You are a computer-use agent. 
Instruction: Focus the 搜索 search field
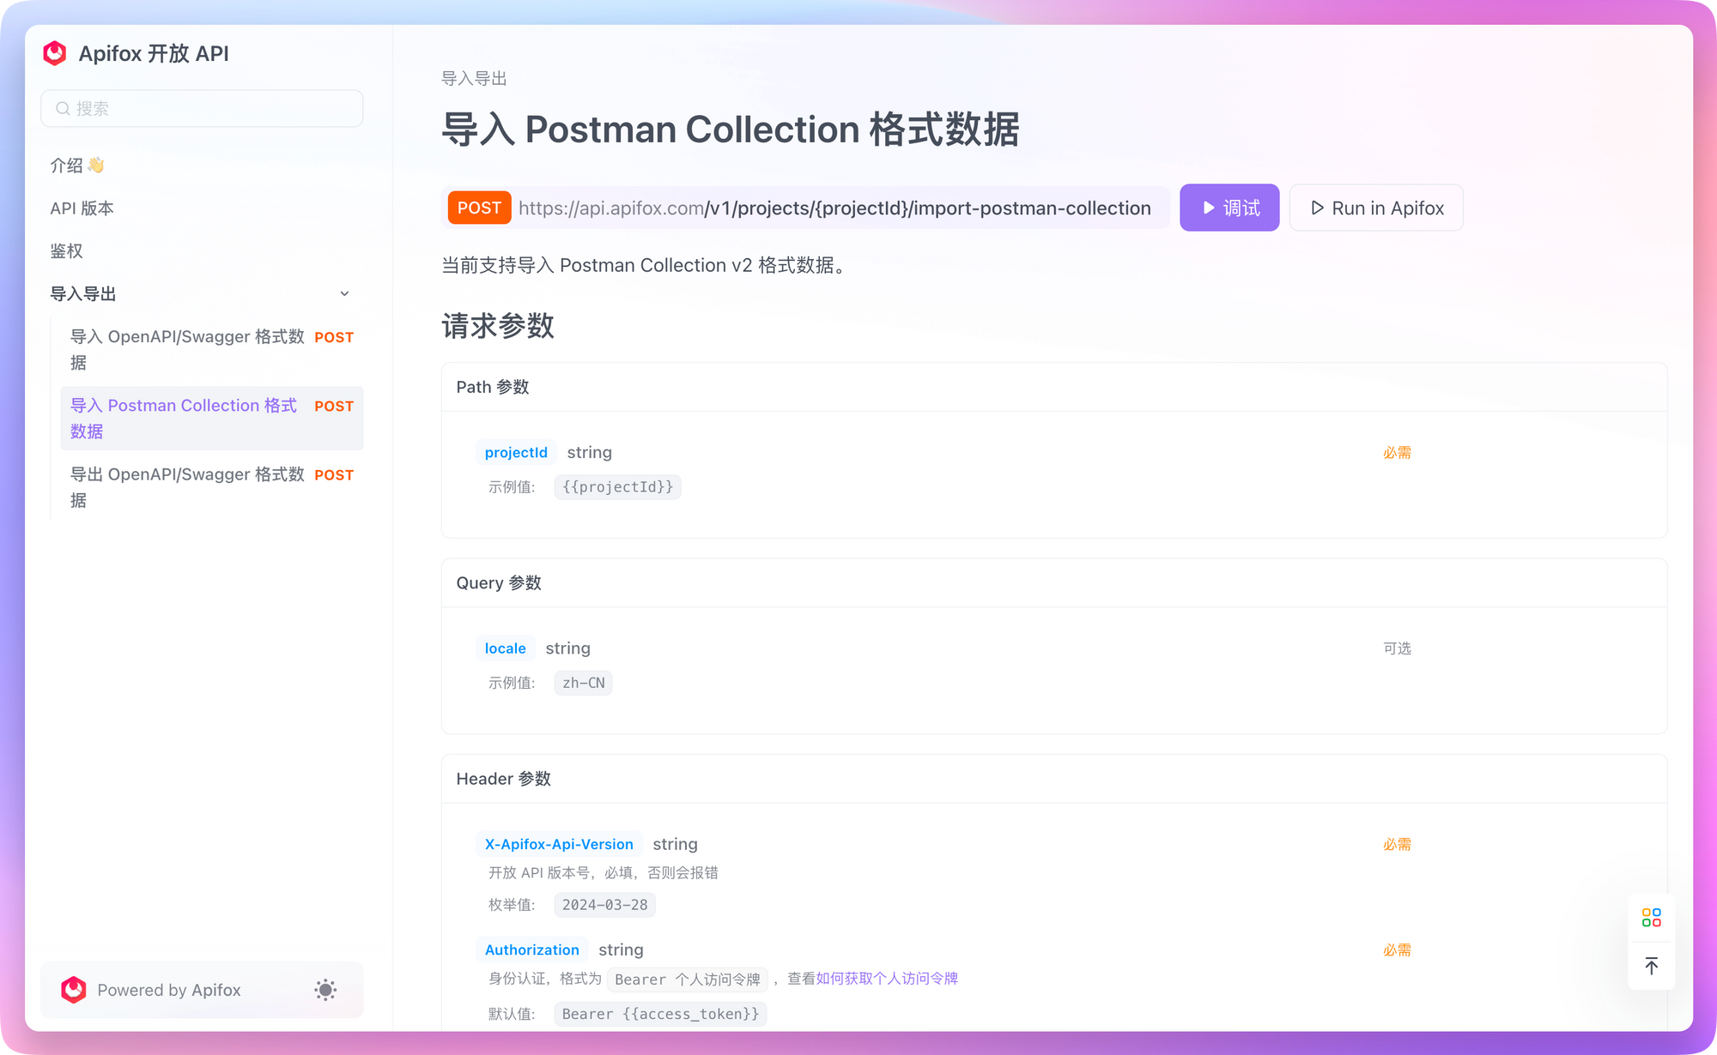pyautogui.click(x=202, y=109)
